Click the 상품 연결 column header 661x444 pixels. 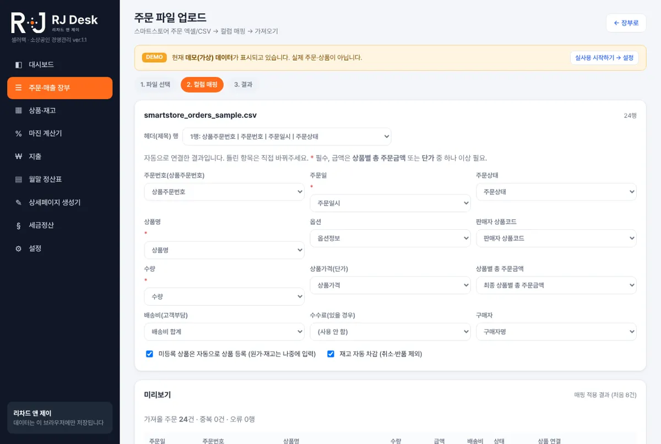(x=549, y=441)
